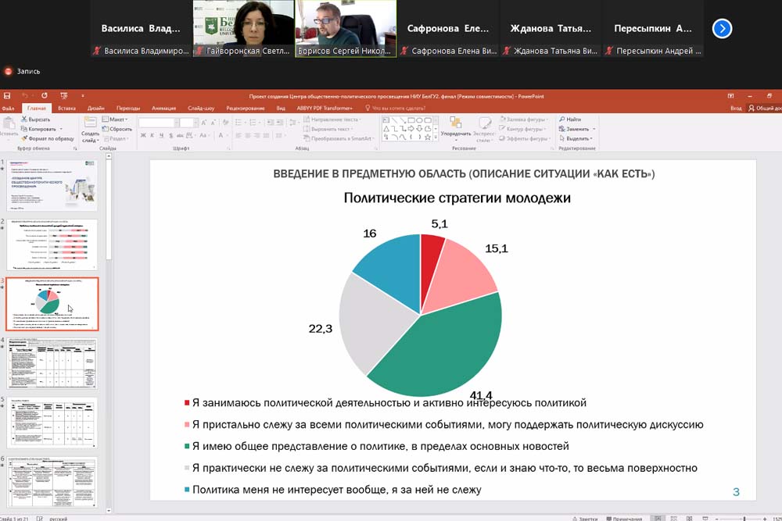Select the Format Painter (Формат по образцу) tool

pyautogui.click(x=23, y=138)
